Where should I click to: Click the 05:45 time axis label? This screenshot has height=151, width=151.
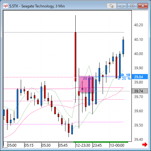(63, 145)
